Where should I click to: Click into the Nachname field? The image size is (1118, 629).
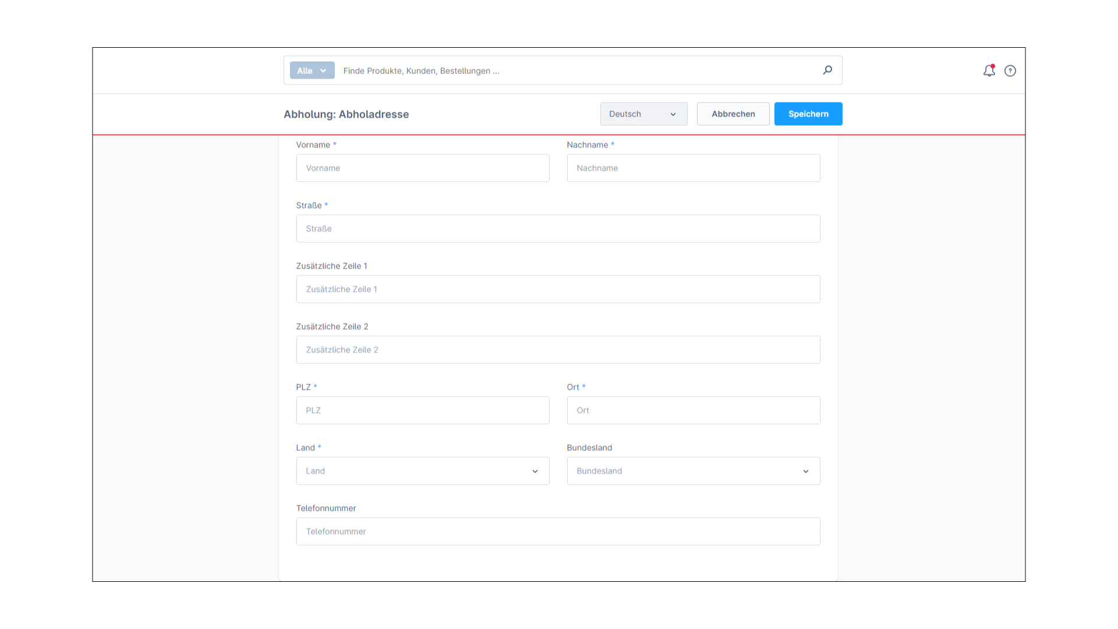(x=694, y=168)
